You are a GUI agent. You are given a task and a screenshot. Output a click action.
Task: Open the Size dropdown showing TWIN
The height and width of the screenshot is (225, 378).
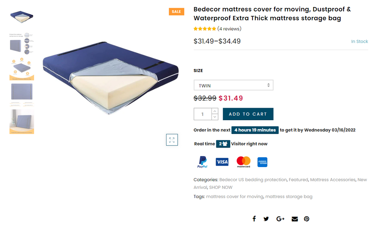tap(233, 85)
